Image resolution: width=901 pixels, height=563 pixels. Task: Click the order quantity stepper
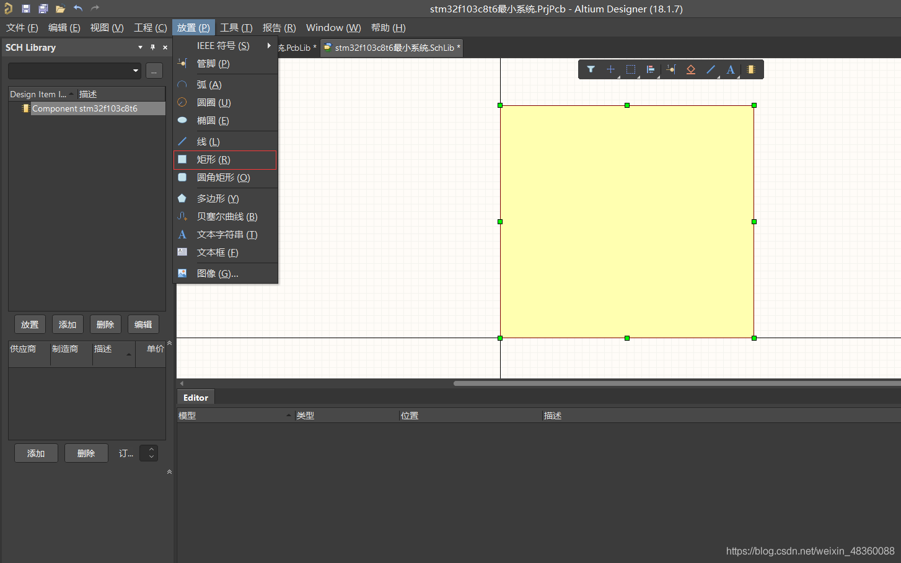pyautogui.click(x=149, y=453)
